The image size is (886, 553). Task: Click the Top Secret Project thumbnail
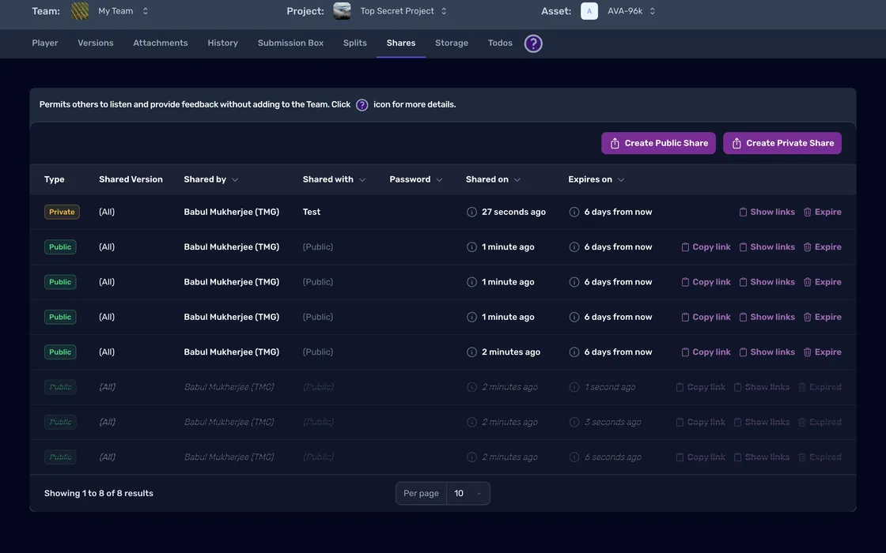tap(342, 11)
